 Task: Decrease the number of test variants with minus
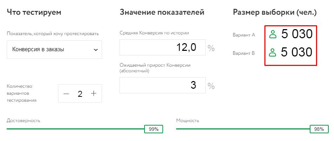tap(66, 94)
